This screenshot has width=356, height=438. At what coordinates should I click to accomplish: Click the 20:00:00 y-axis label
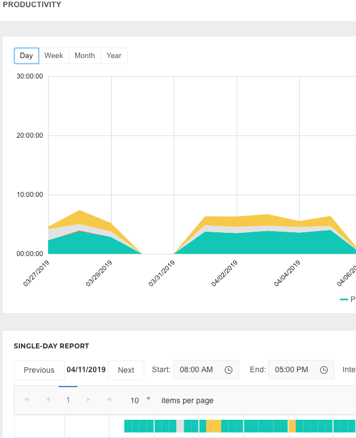point(30,135)
